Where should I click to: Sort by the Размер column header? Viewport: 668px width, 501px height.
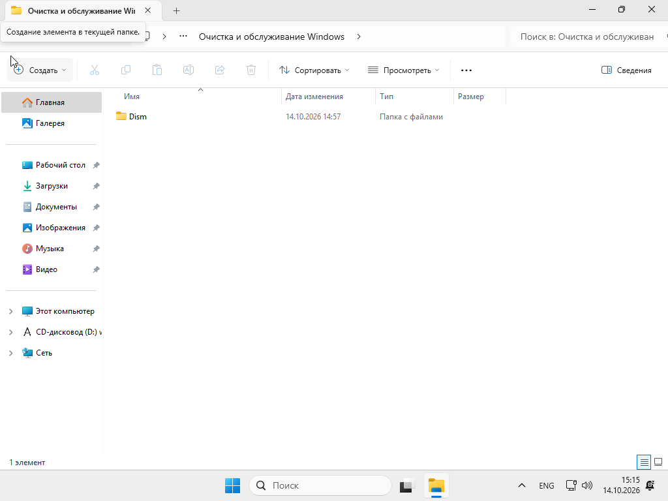pos(471,97)
